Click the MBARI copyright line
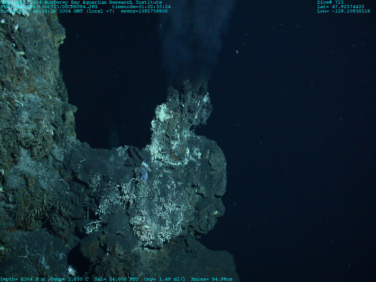 point(81,3)
